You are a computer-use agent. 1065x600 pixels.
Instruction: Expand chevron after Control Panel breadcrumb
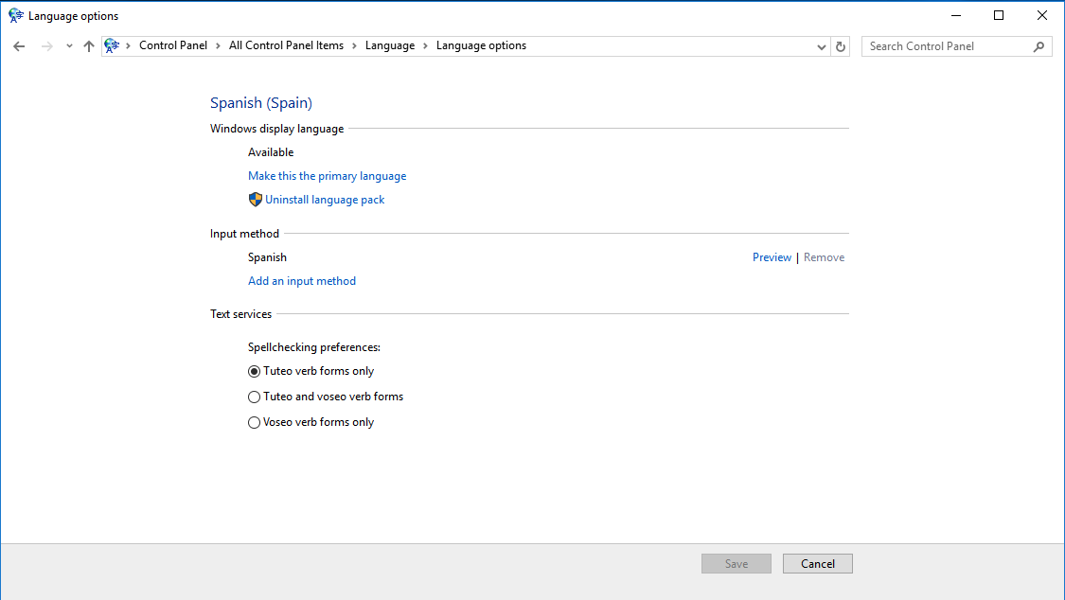click(218, 45)
